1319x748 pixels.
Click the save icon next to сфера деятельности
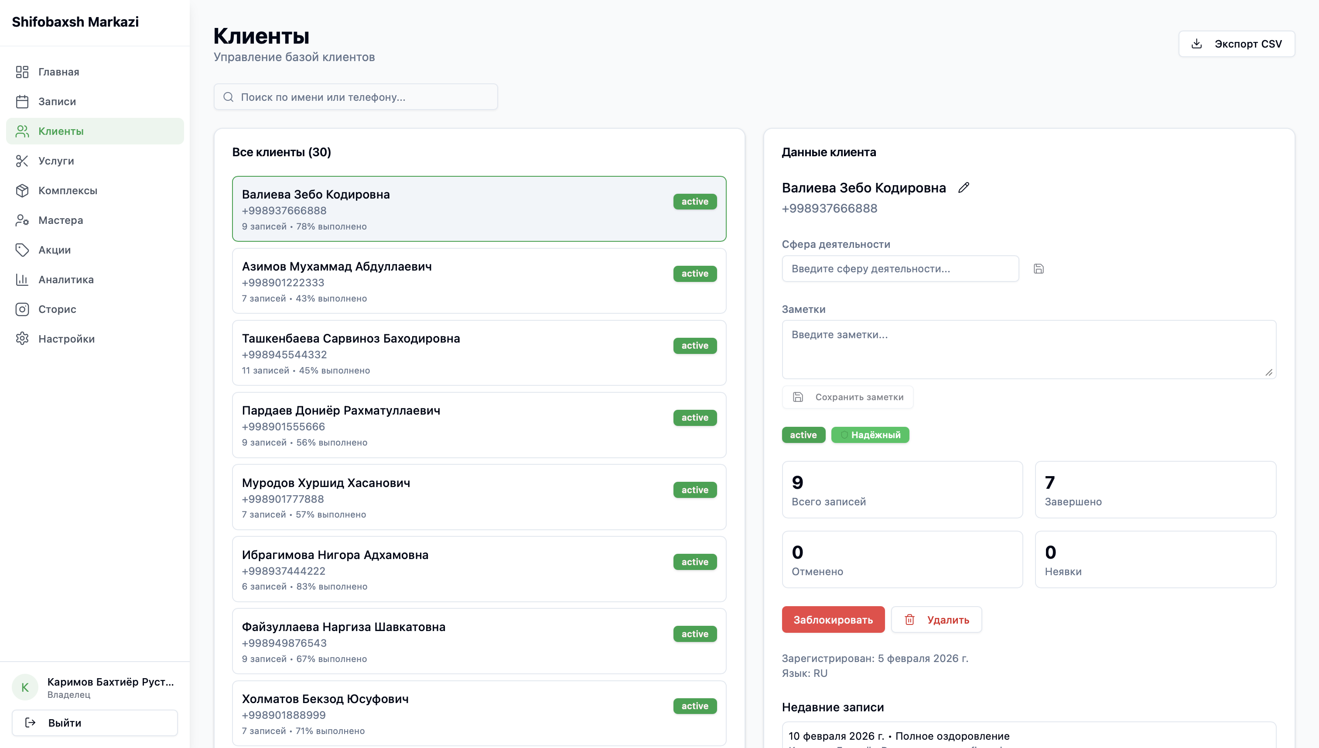point(1039,268)
